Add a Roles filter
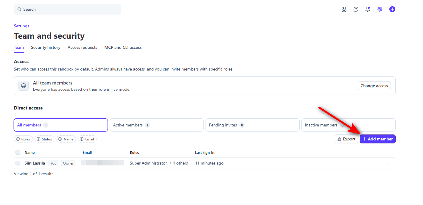423x205 pixels. tap(23, 139)
